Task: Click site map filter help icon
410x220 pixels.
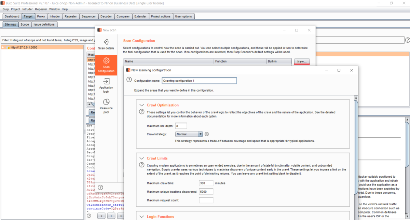Action: click(407, 40)
